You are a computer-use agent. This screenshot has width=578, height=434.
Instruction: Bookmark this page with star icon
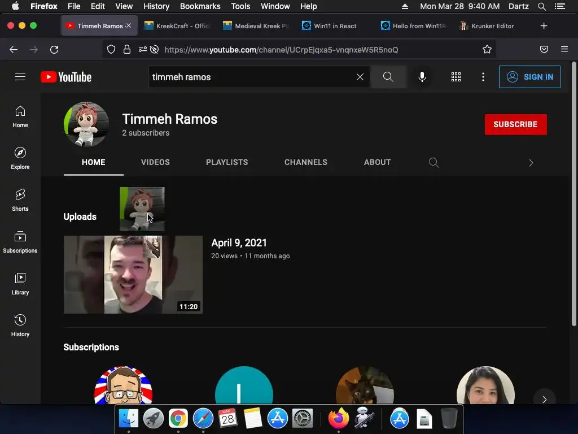487,50
